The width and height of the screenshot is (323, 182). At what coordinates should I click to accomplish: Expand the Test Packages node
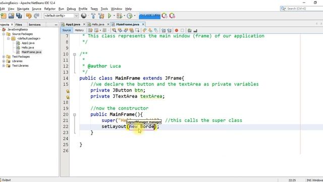4,57
